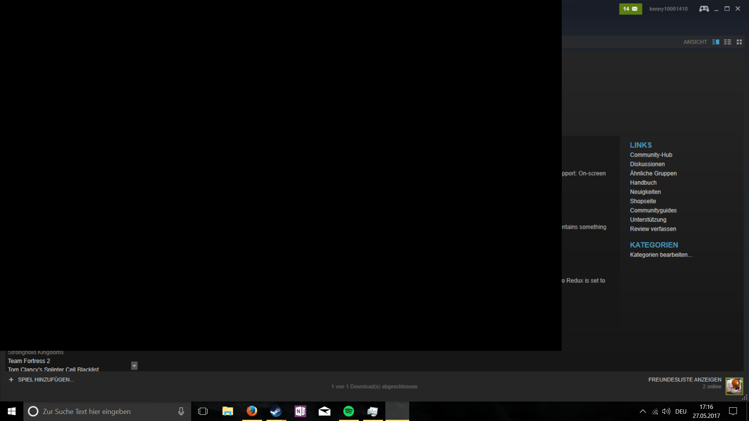The height and width of the screenshot is (421, 749).
Task: Switch to grid view layout
Action: coord(739,42)
